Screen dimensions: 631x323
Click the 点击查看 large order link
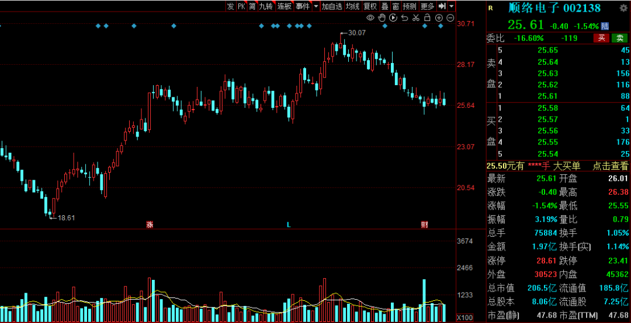(x=611, y=166)
